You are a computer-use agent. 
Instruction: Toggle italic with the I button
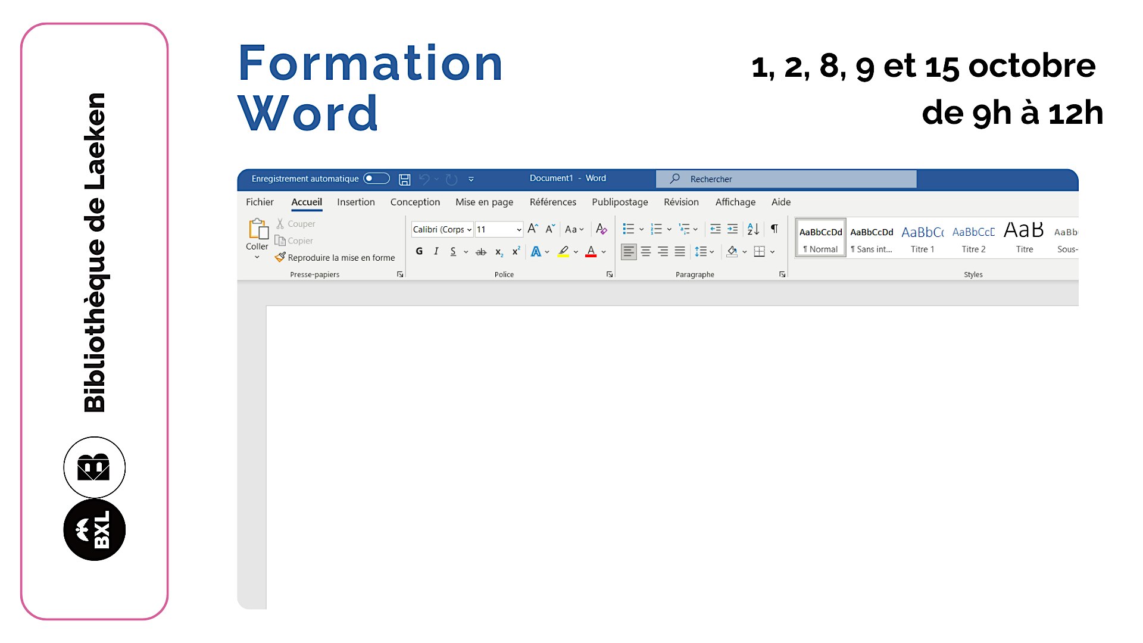coord(436,251)
